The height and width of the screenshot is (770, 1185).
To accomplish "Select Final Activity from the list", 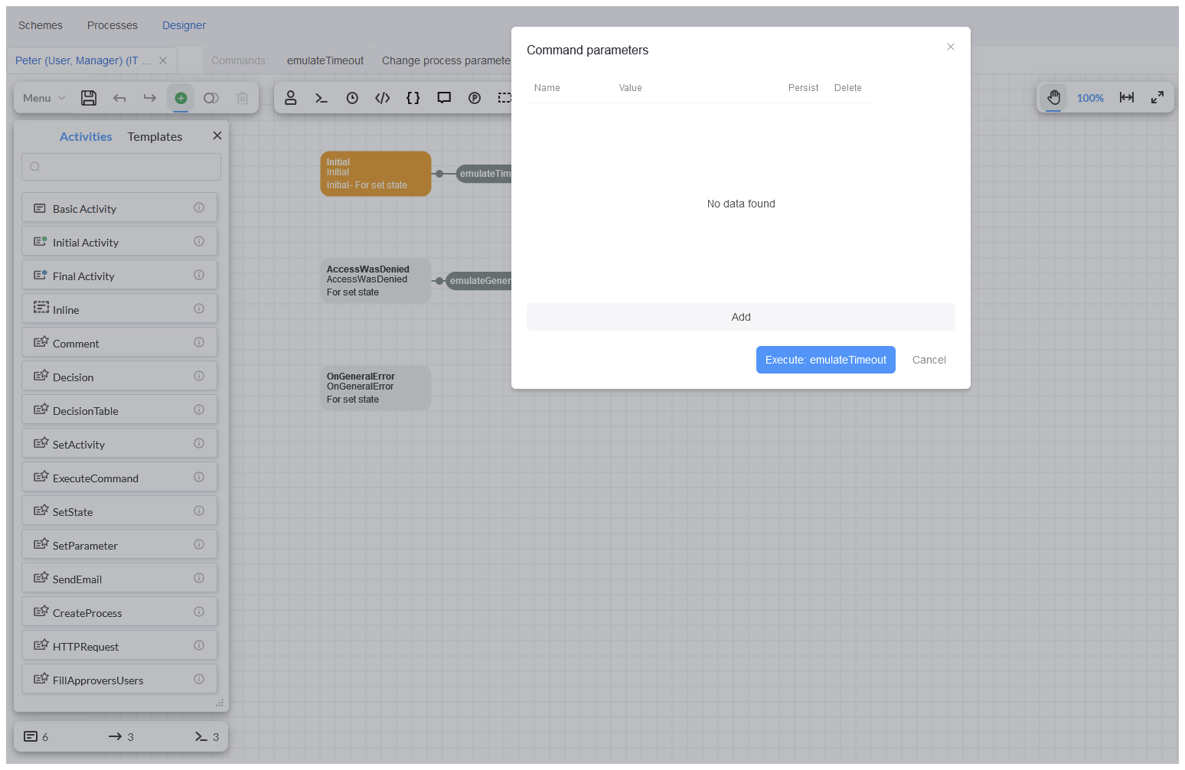I will click(x=119, y=276).
